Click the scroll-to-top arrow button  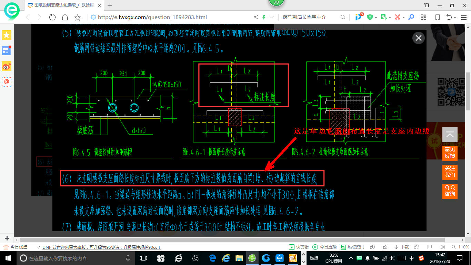click(450, 135)
